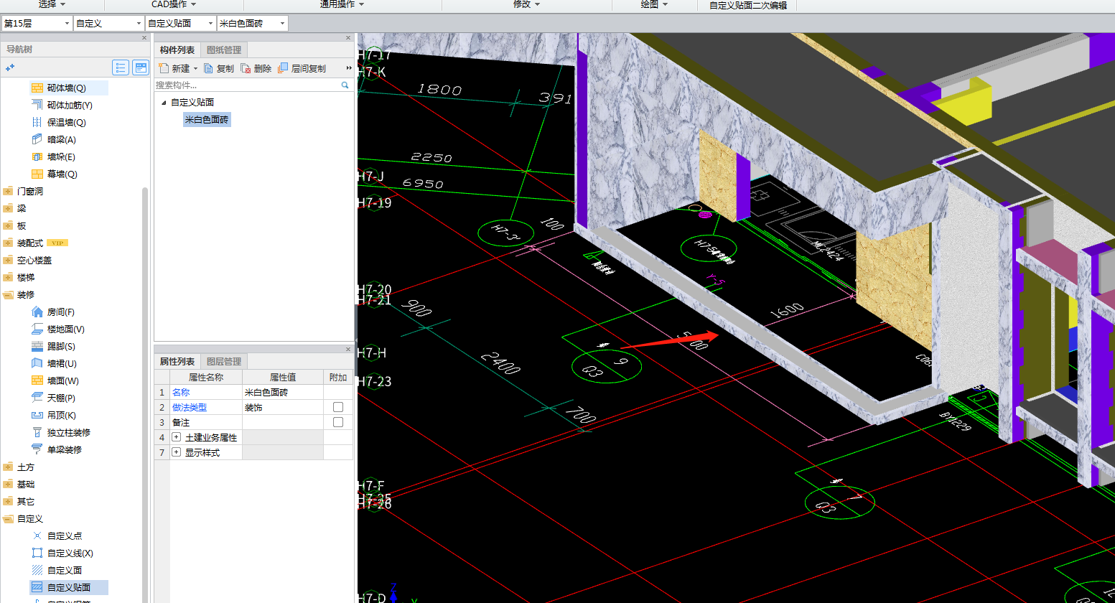
Task: Expand the 土方 folder
Action: (8, 467)
